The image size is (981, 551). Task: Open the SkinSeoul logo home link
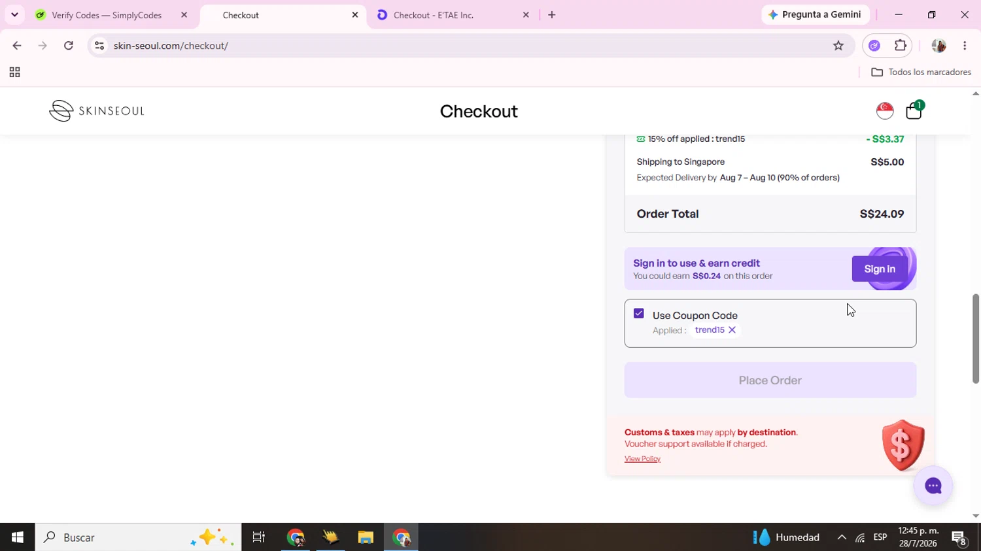point(97,110)
